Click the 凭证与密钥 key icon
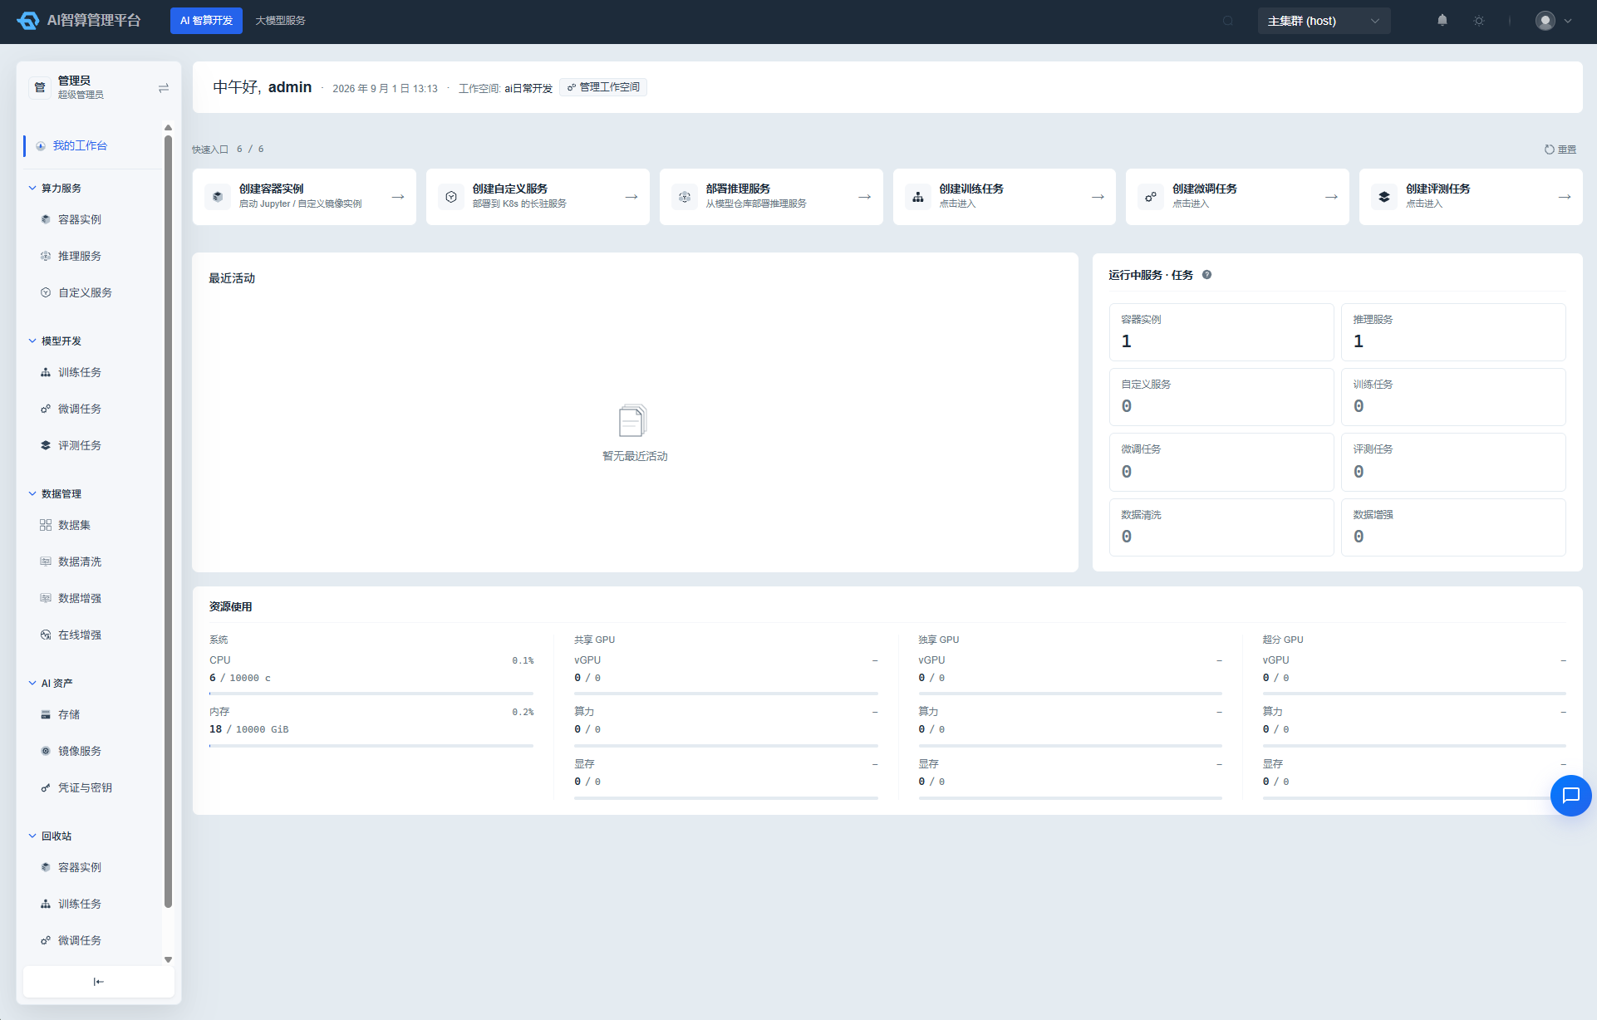Viewport: 1597px width, 1020px height. click(46, 787)
